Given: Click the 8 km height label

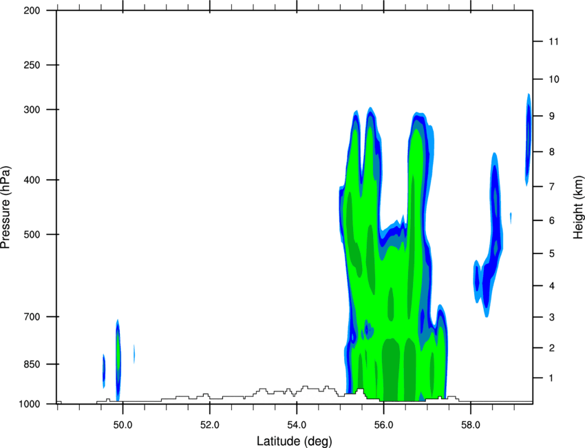Looking at the screenshot, I should click(x=551, y=152).
